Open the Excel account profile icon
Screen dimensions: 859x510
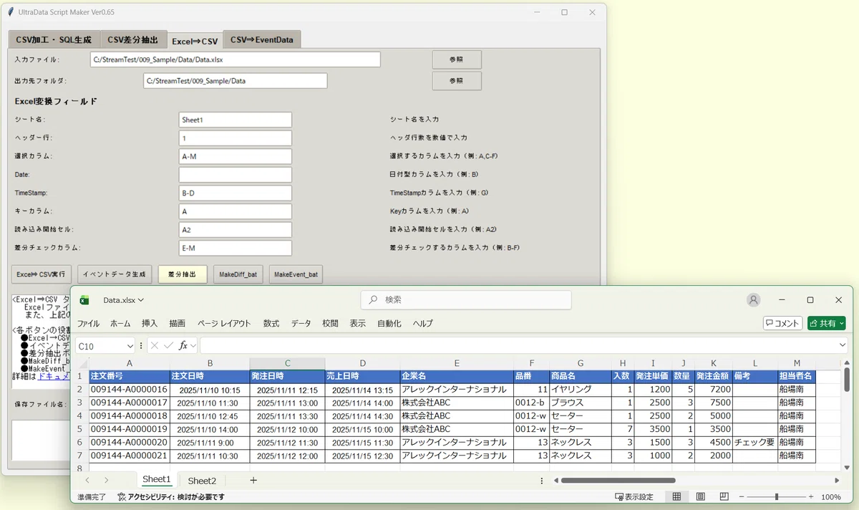click(x=753, y=300)
